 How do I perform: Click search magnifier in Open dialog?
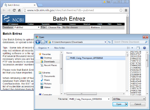tap(146, 42)
